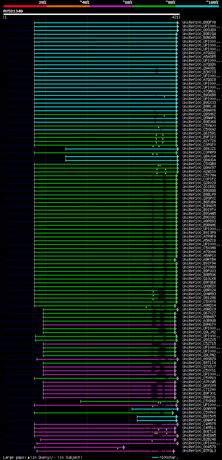222x460 pixels.
Task: Open hit UniRef100_A7QGD2
Action: [x=199, y=53]
